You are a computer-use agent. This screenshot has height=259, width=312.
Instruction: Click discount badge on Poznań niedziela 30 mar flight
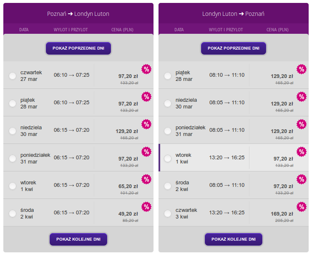(x=146, y=124)
